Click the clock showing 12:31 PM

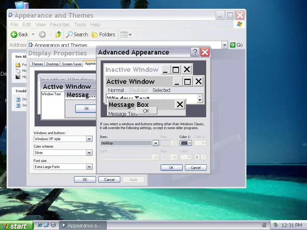pos(291,225)
